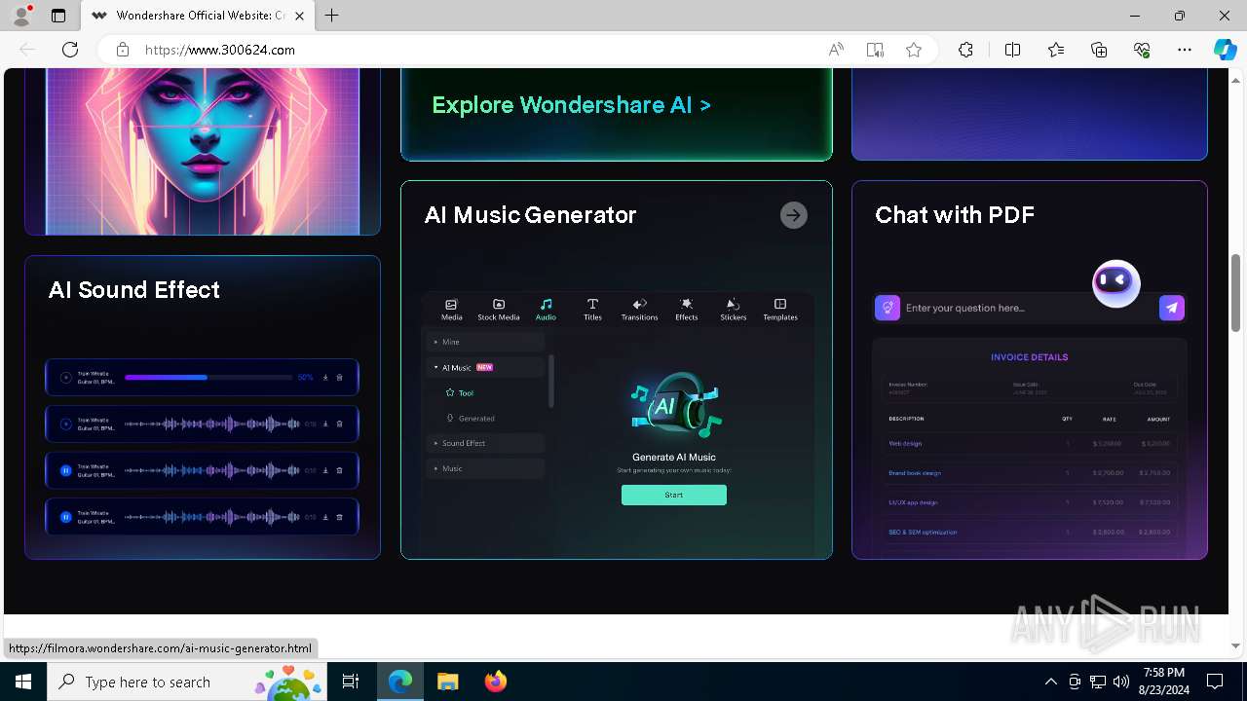Screen dimensions: 1247x701
Task: Click the neon woman portrait image
Action: (203, 151)
